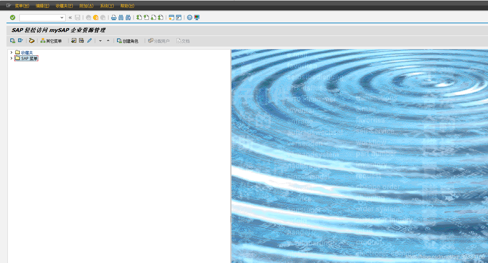
Task: Click the green Enter checkmark icon
Action: (13, 17)
